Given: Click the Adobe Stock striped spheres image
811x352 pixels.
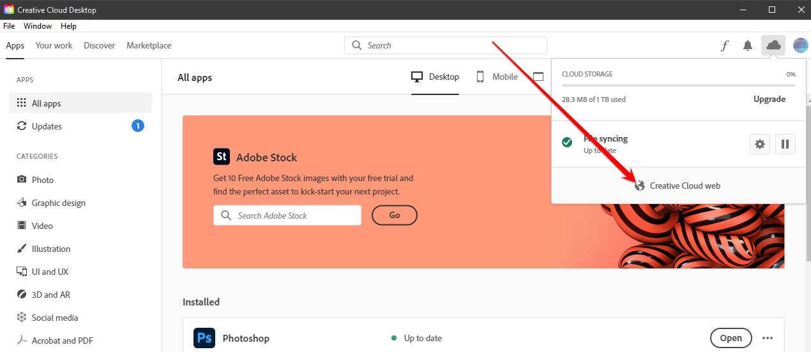Looking at the screenshot, I should tap(693, 236).
